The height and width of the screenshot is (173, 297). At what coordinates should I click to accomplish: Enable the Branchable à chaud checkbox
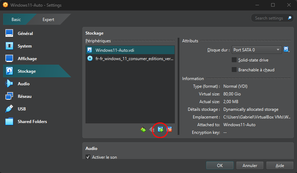point(234,70)
